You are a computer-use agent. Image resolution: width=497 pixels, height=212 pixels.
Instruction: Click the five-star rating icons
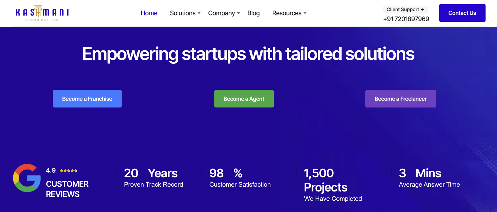click(69, 171)
